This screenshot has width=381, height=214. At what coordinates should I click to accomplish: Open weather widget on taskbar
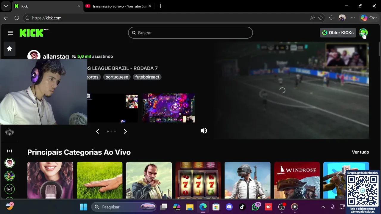pos(10,206)
